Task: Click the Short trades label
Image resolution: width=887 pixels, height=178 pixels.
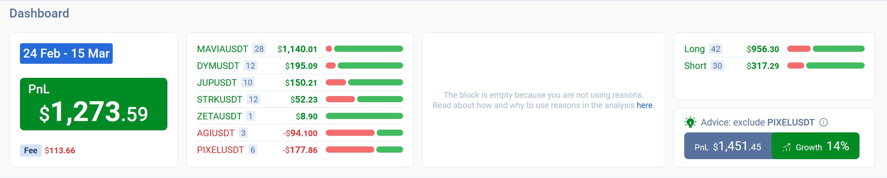Action: 695,66
